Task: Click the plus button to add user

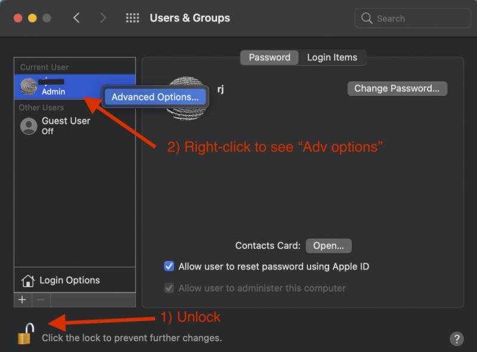Action: (x=22, y=299)
